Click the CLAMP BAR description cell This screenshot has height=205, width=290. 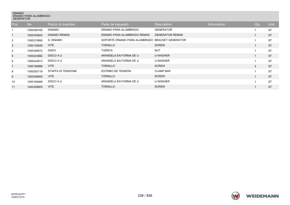click(x=163, y=71)
